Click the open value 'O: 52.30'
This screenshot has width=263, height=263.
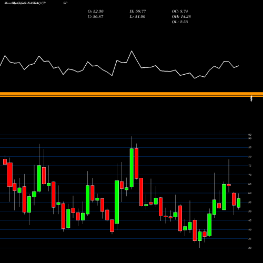(x=96, y=12)
